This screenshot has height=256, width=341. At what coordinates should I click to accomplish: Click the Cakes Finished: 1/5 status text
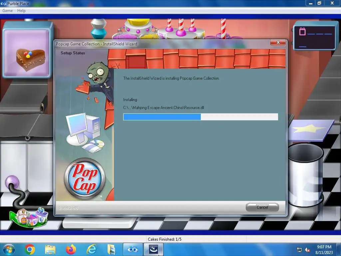point(165,239)
